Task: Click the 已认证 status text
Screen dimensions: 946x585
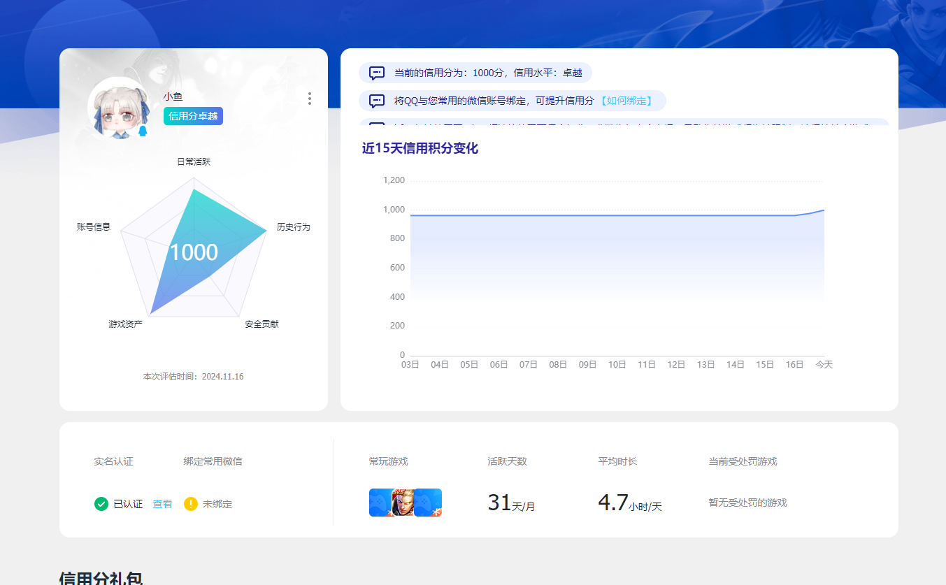Action: (x=128, y=504)
